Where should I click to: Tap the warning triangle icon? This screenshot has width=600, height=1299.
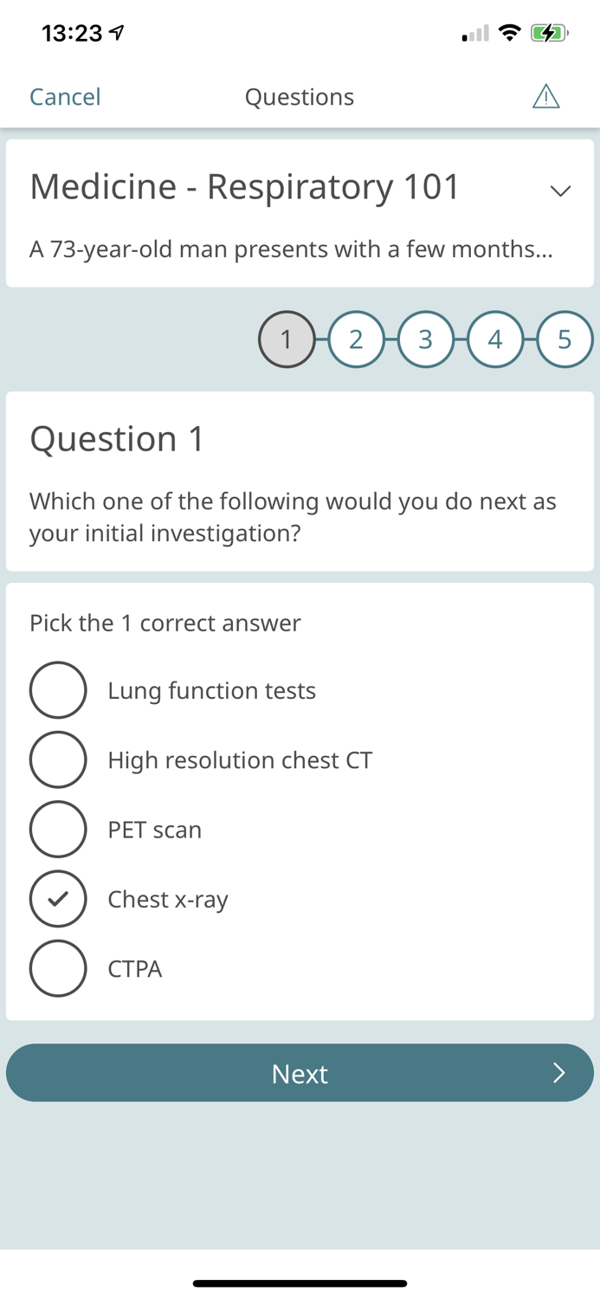pos(545,96)
